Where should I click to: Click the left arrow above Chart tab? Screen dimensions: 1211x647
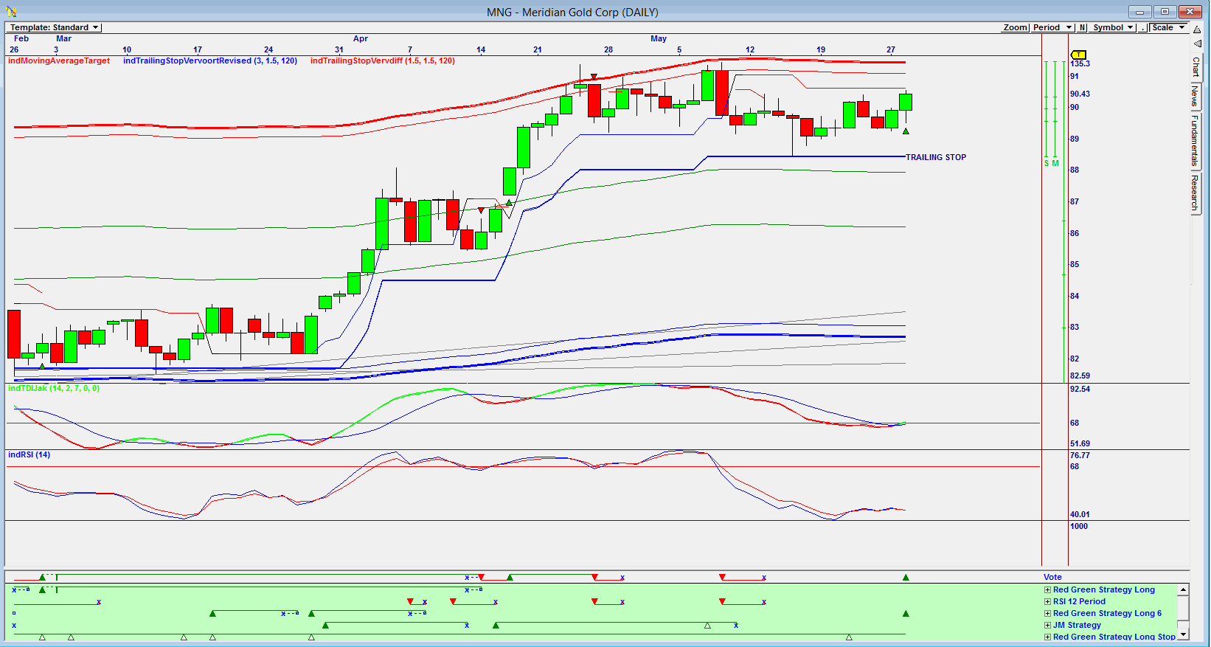coord(1197,44)
